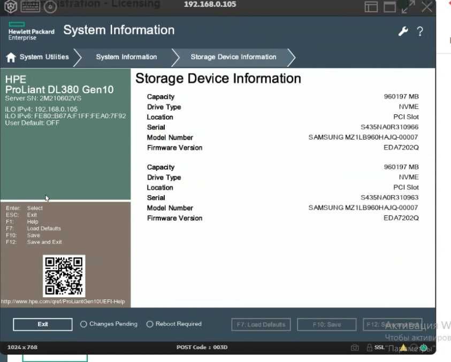
Task: Click the Exit button
Action: tap(43, 325)
